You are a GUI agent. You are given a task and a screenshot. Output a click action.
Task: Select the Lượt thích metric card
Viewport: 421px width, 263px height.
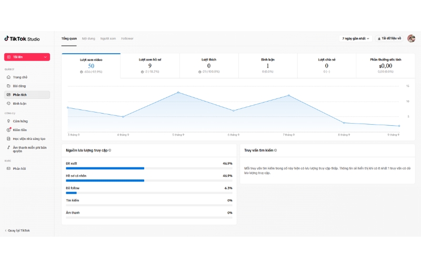tap(209, 66)
